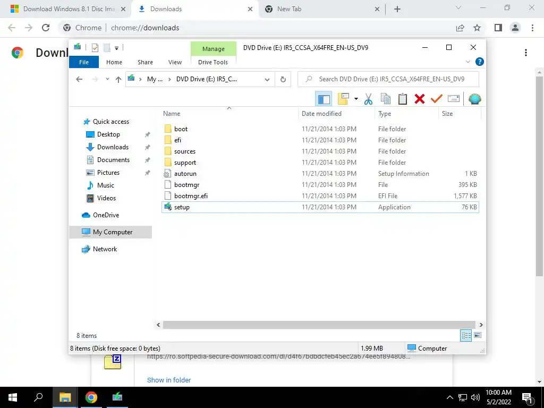Click the Manage contextual tab header
This screenshot has height=408, width=544.
point(214,49)
